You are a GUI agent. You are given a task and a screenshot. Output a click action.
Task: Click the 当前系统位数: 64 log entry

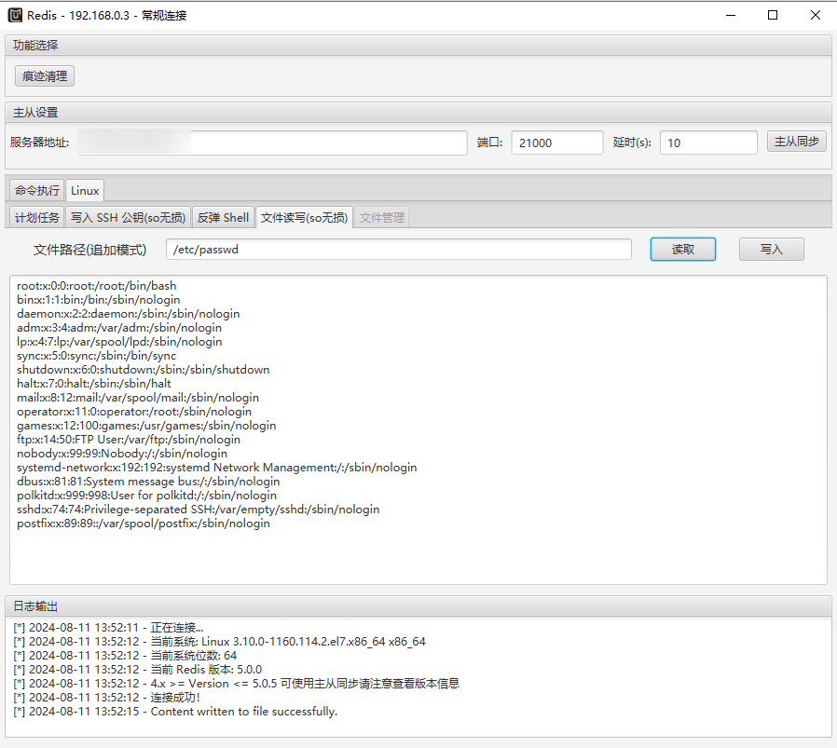click(x=125, y=655)
